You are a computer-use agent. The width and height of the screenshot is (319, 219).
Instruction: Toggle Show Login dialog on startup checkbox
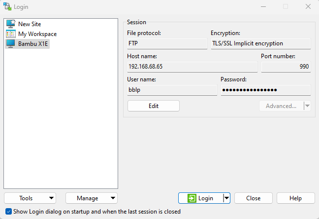(x=8, y=212)
